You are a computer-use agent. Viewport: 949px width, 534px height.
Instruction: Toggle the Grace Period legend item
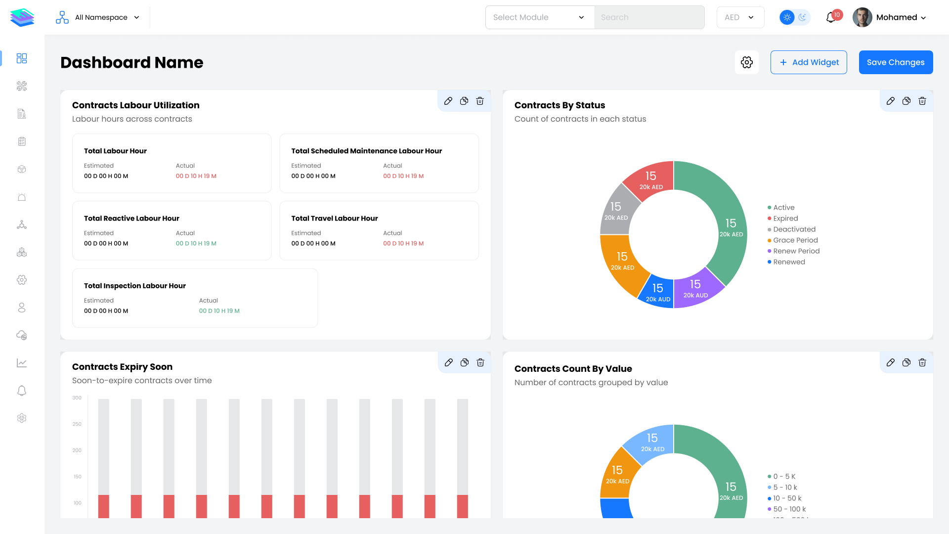[x=793, y=240]
